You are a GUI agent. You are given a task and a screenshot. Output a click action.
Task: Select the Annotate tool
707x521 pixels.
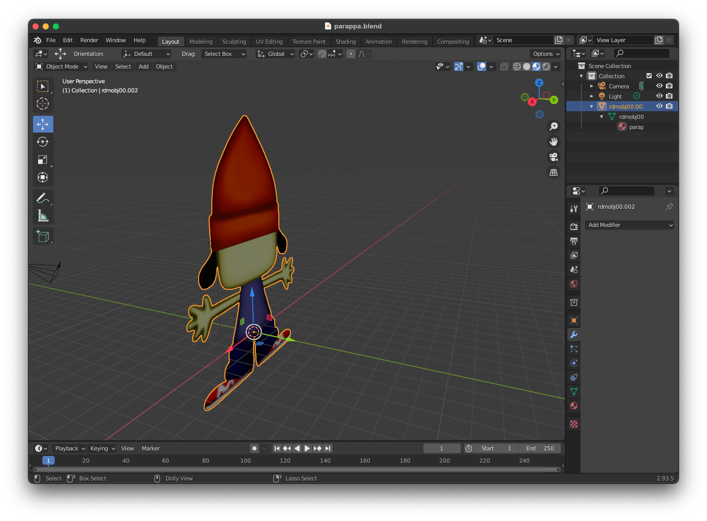pos(43,198)
